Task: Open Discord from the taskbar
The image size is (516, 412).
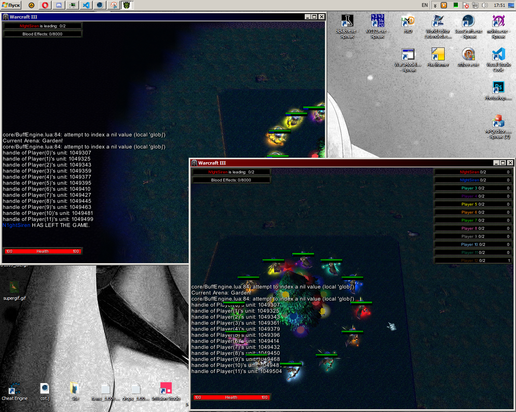Action: click(x=59, y=5)
